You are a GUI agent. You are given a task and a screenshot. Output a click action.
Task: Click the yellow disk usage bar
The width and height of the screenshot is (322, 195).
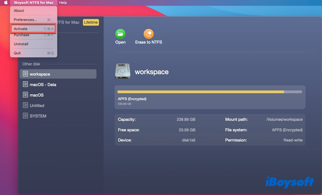point(200,92)
